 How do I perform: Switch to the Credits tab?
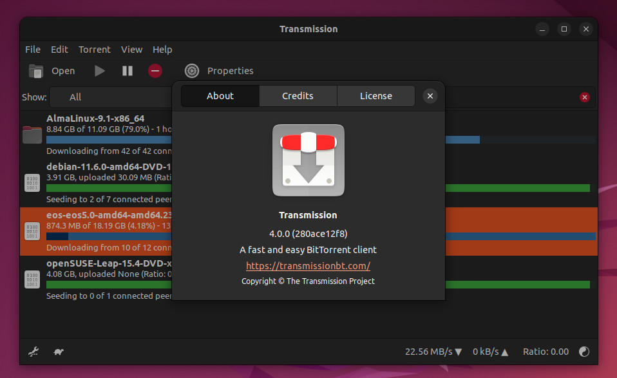tap(298, 96)
